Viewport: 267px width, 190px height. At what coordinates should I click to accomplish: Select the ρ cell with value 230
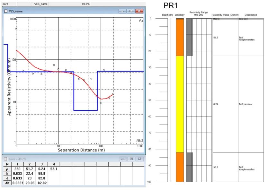[17, 169]
